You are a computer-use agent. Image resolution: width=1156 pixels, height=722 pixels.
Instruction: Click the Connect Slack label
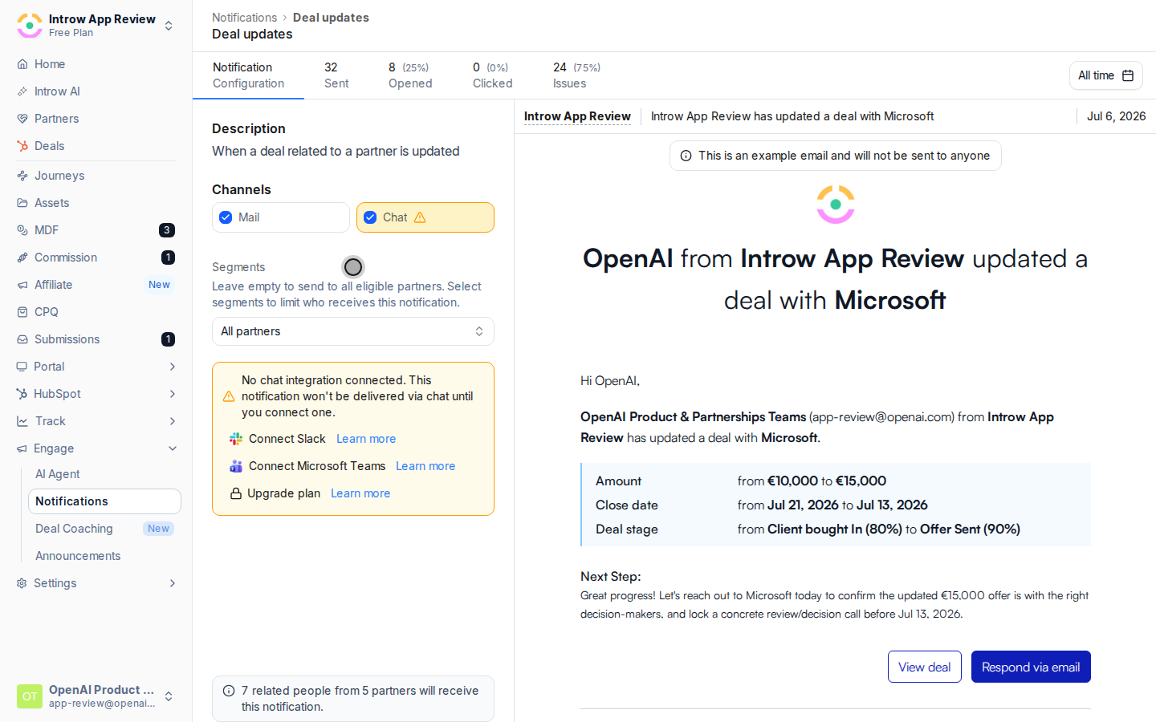[287, 439]
